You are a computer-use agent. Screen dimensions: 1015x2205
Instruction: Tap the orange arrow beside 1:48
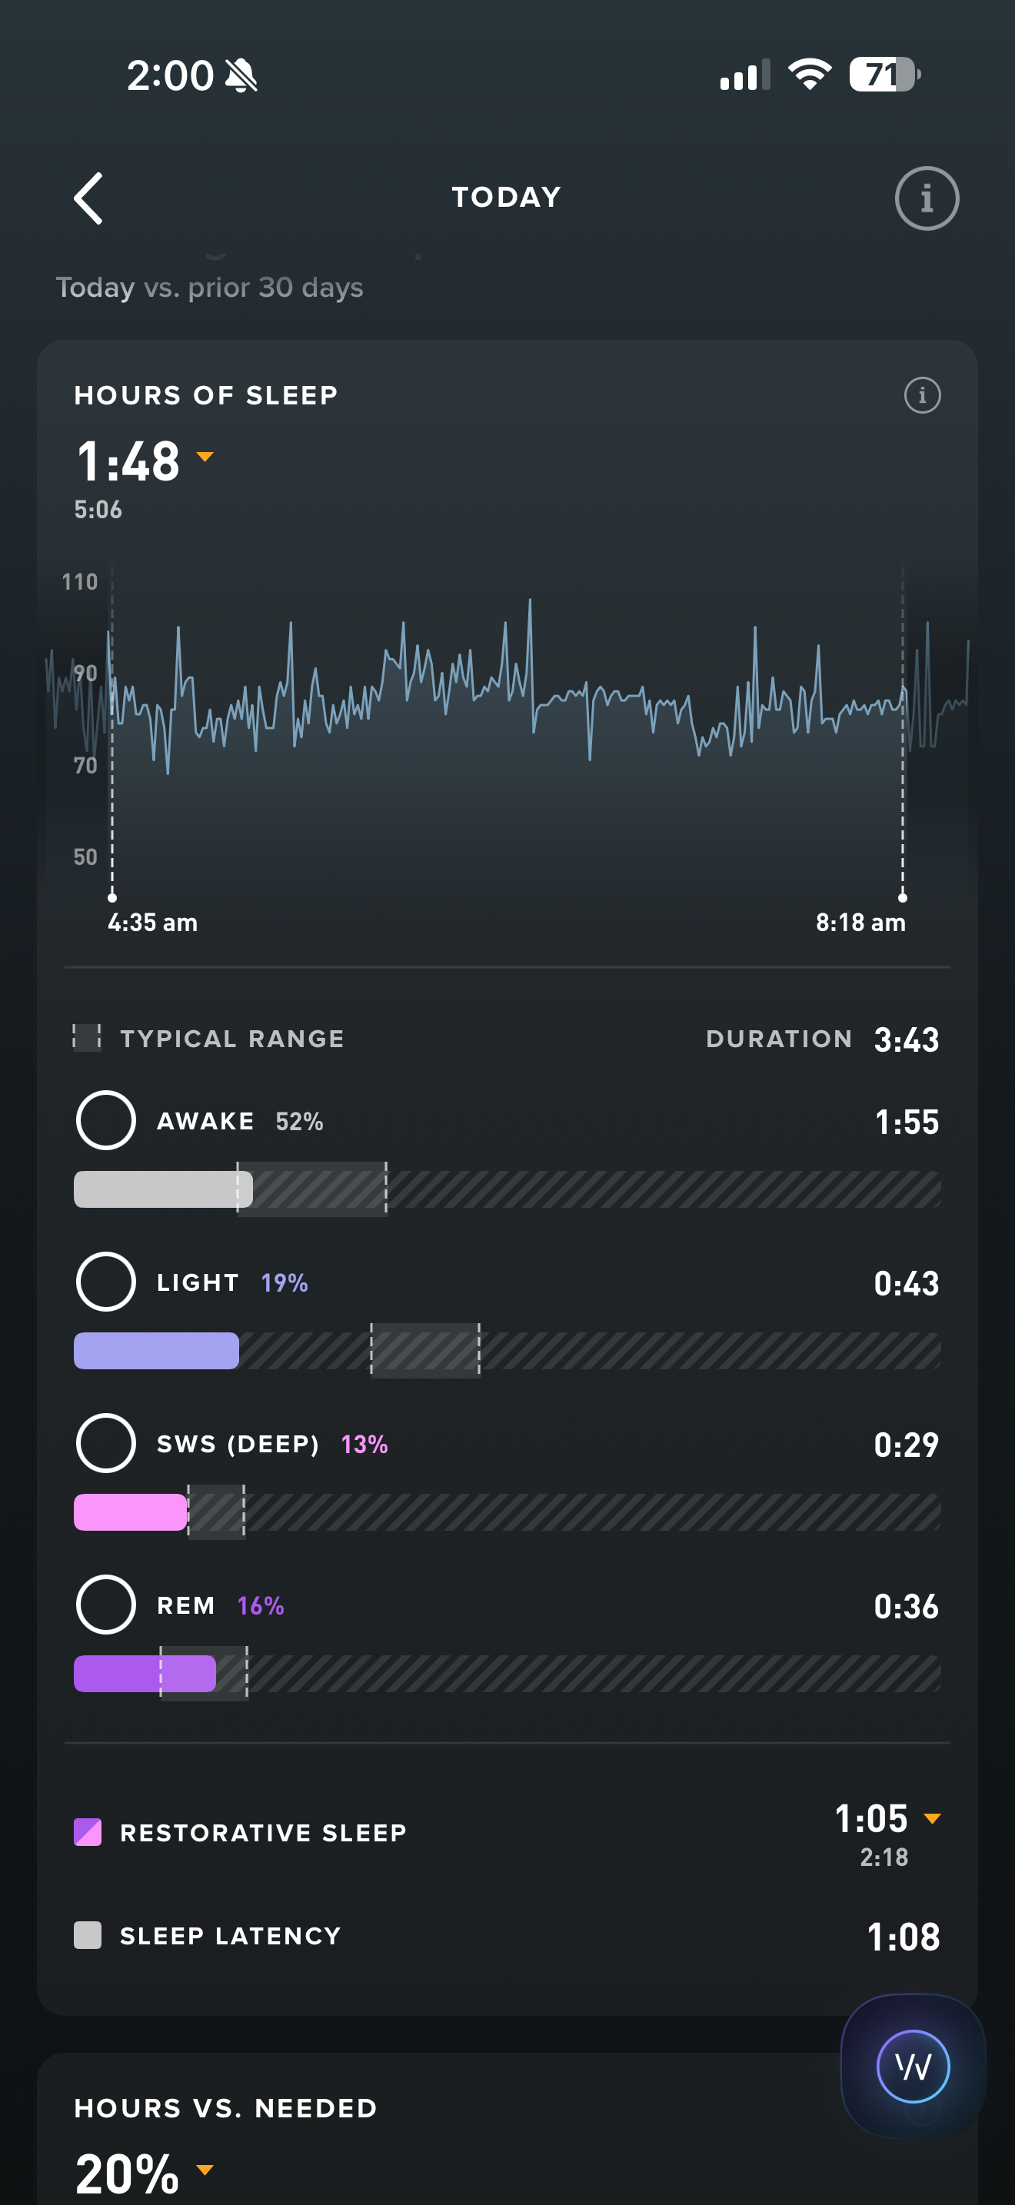pos(205,457)
